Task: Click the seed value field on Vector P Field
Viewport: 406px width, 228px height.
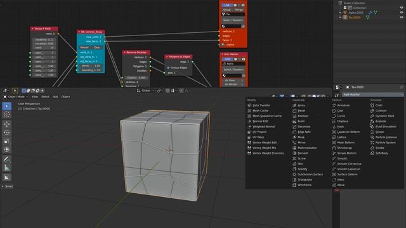Action: [x=44, y=48]
